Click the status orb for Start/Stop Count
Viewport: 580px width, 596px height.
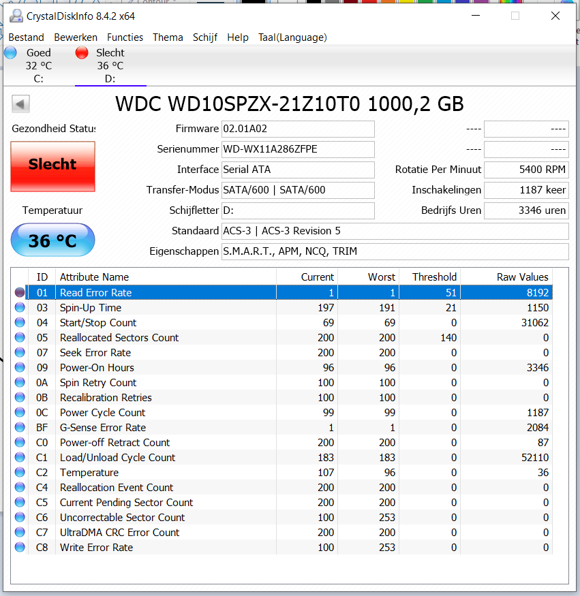tap(20, 322)
